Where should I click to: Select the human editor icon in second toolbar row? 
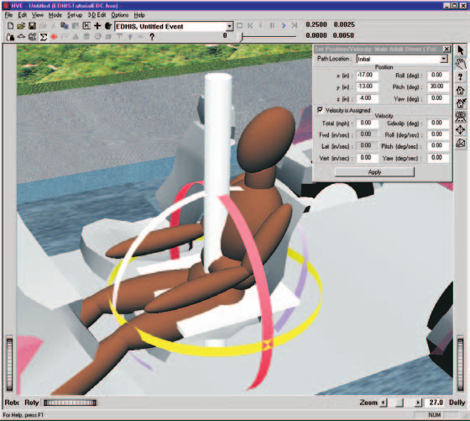10,37
